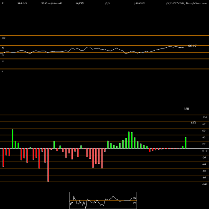
Task: Click the longest red bar reaching -100
Action: [48, 165]
